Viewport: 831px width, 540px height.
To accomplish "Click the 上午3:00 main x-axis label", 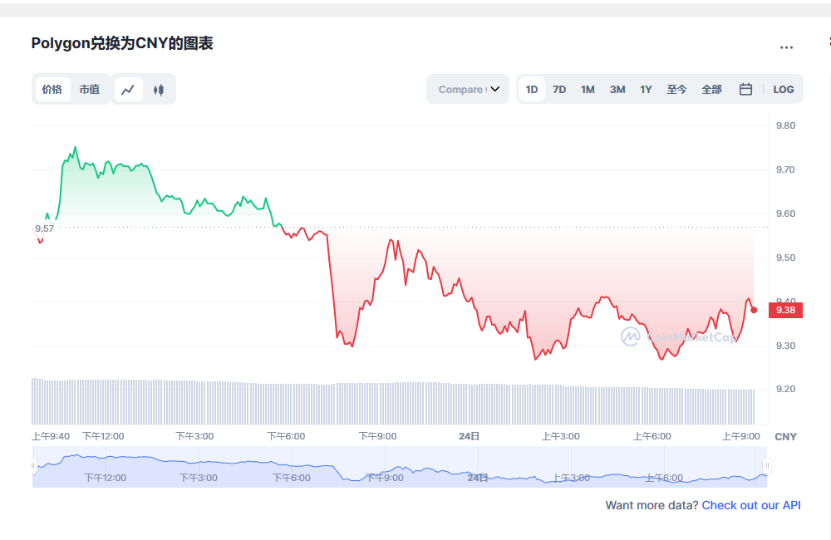I will [561, 436].
